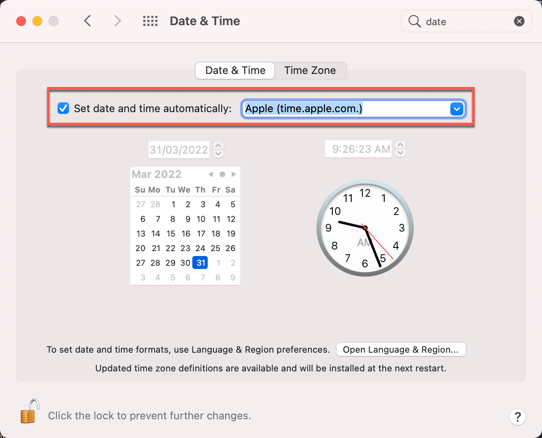Click the time field stepper arrows
The width and height of the screenshot is (542, 438).
(x=400, y=149)
